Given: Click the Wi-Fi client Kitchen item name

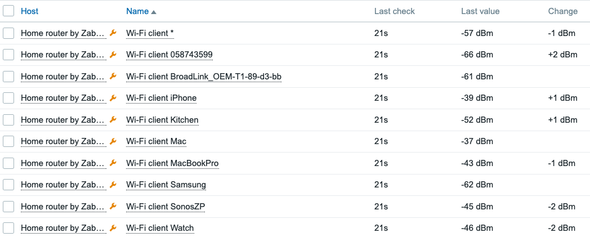Looking at the screenshot, I should click(162, 120).
